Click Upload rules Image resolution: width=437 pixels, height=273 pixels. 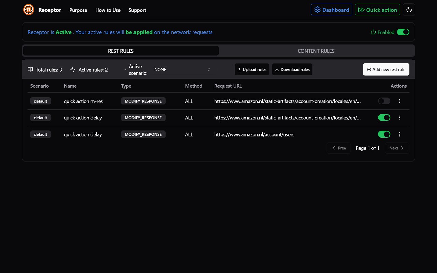pyautogui.click(x=252, y=70)
